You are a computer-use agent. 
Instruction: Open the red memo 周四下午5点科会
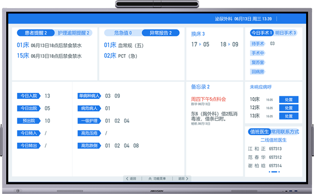click(208, 99)
